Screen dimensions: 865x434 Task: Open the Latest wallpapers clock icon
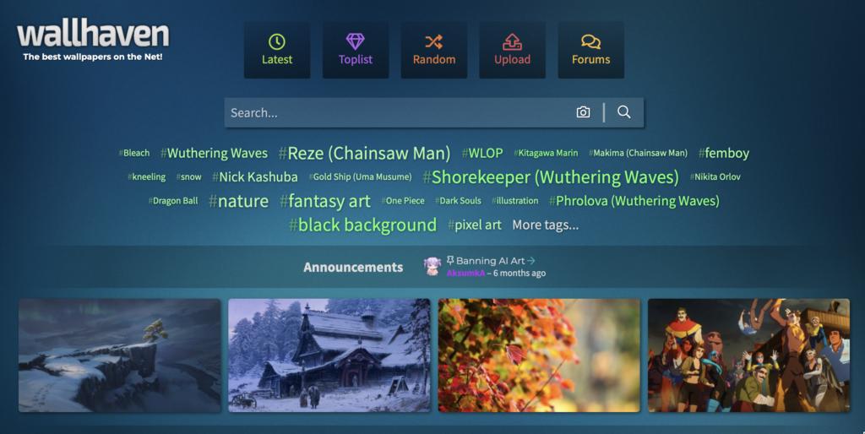[277, 41]
